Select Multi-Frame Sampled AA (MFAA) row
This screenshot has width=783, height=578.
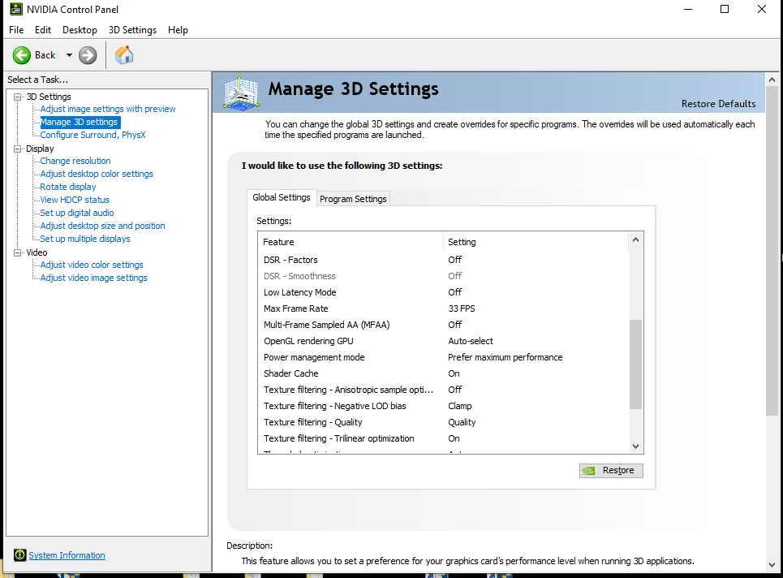tap(444, 325)
